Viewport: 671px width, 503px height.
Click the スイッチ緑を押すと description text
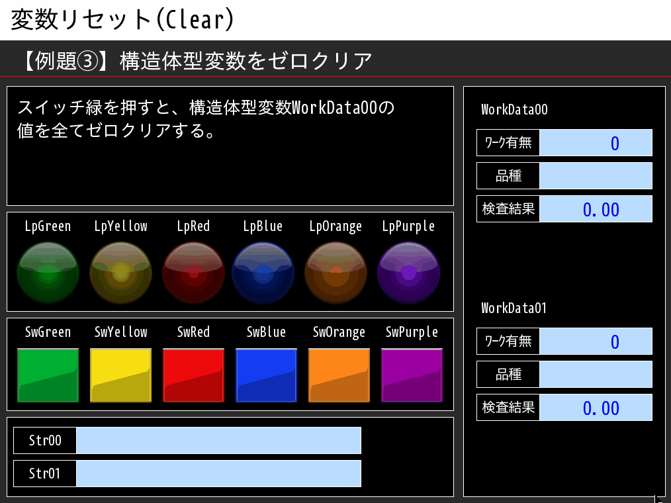[x=206, y=119]
